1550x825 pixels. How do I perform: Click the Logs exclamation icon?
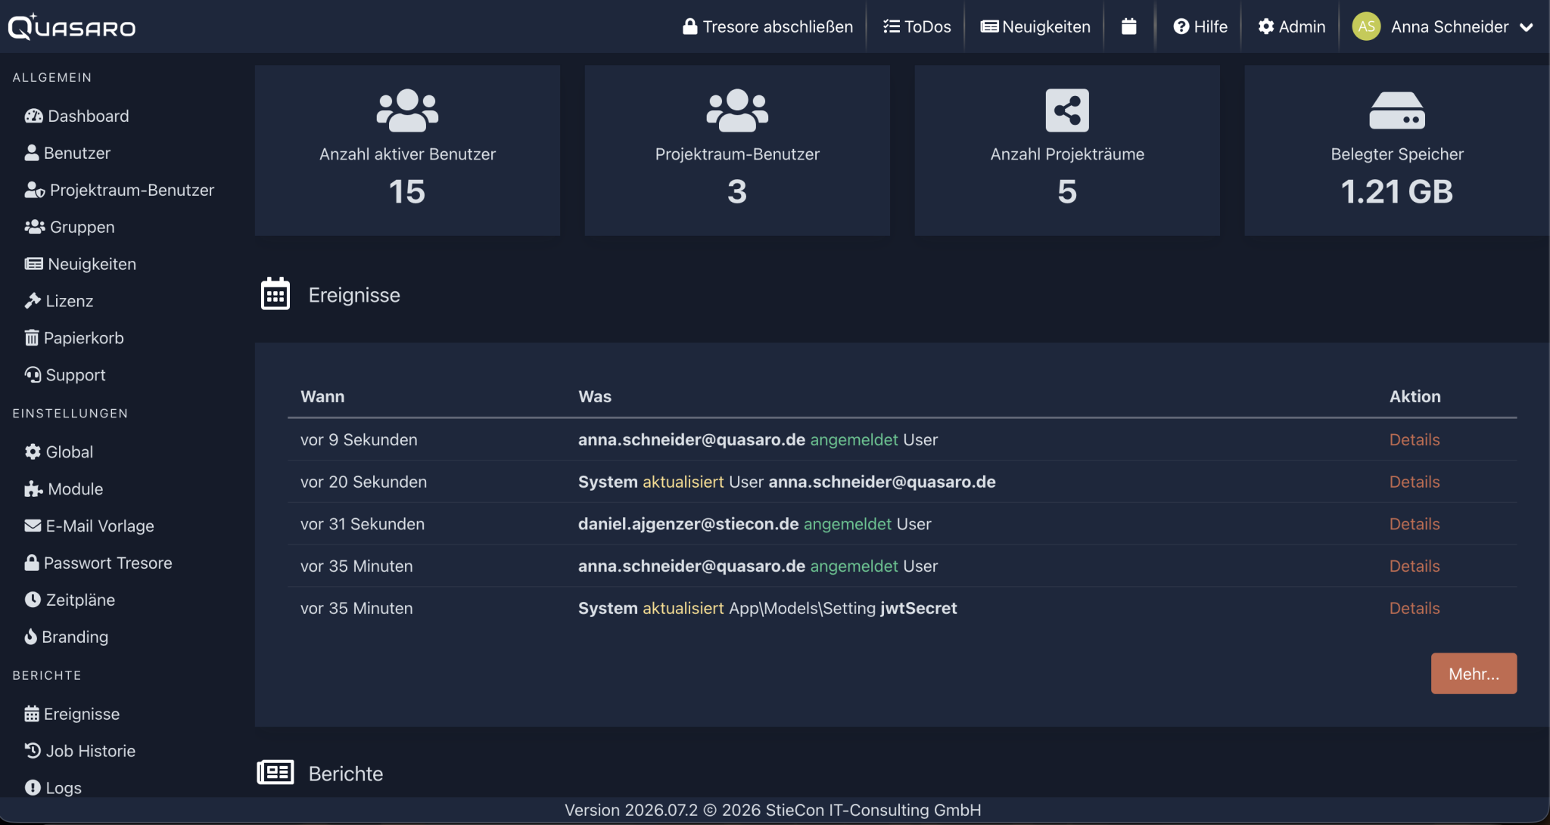coord(33,788)
